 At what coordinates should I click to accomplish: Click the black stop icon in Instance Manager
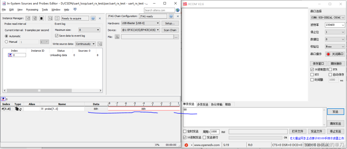41,18
